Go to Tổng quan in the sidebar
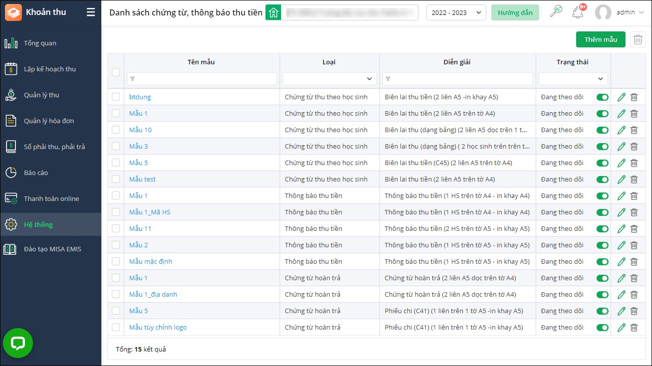 pos(50,43)
